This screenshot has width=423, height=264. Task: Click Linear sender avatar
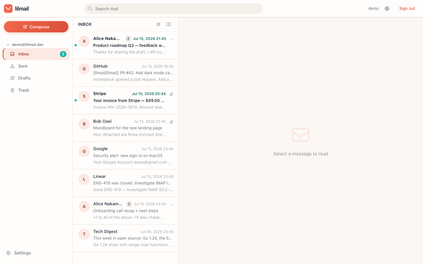coord(84,179)
